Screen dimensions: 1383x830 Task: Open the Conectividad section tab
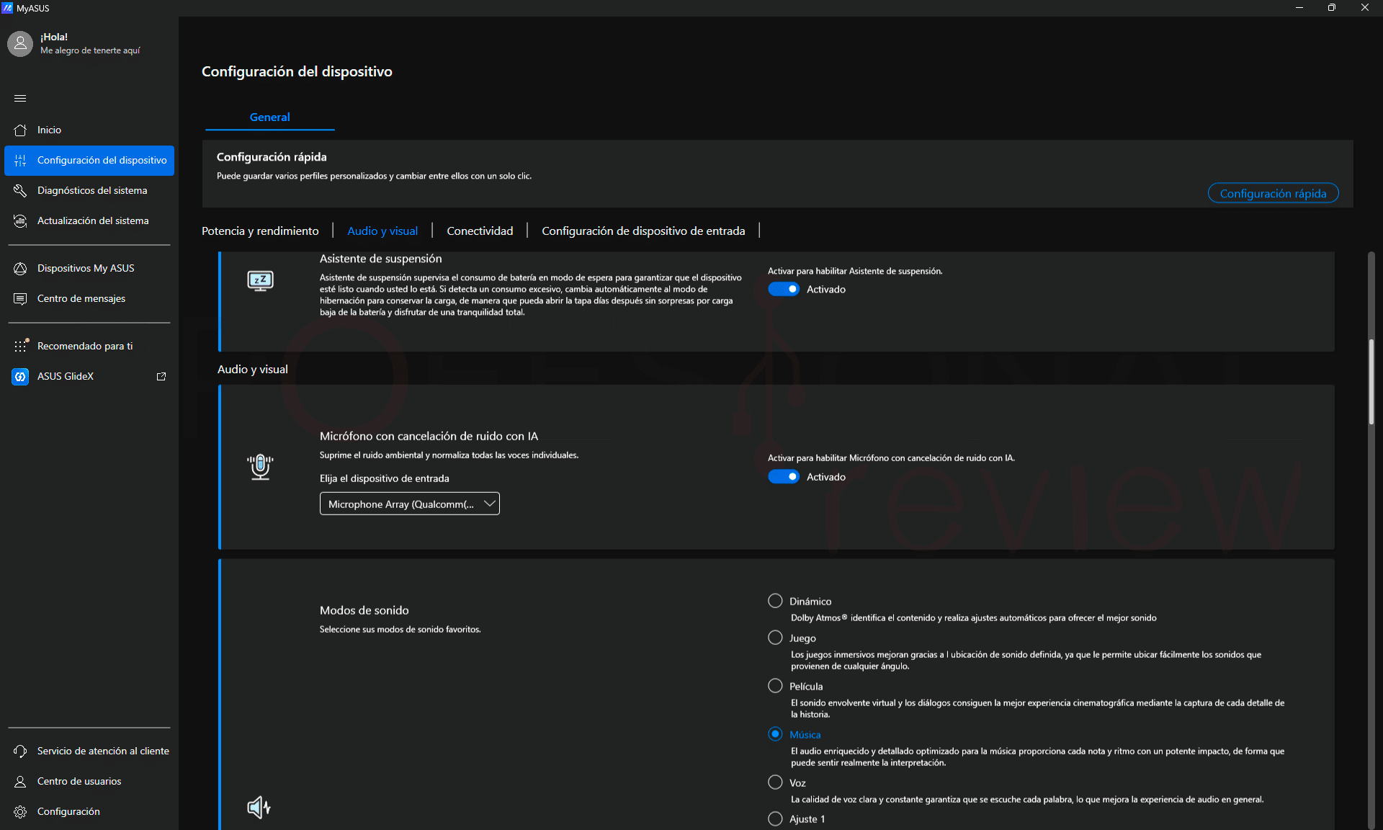tap(480, 231)
